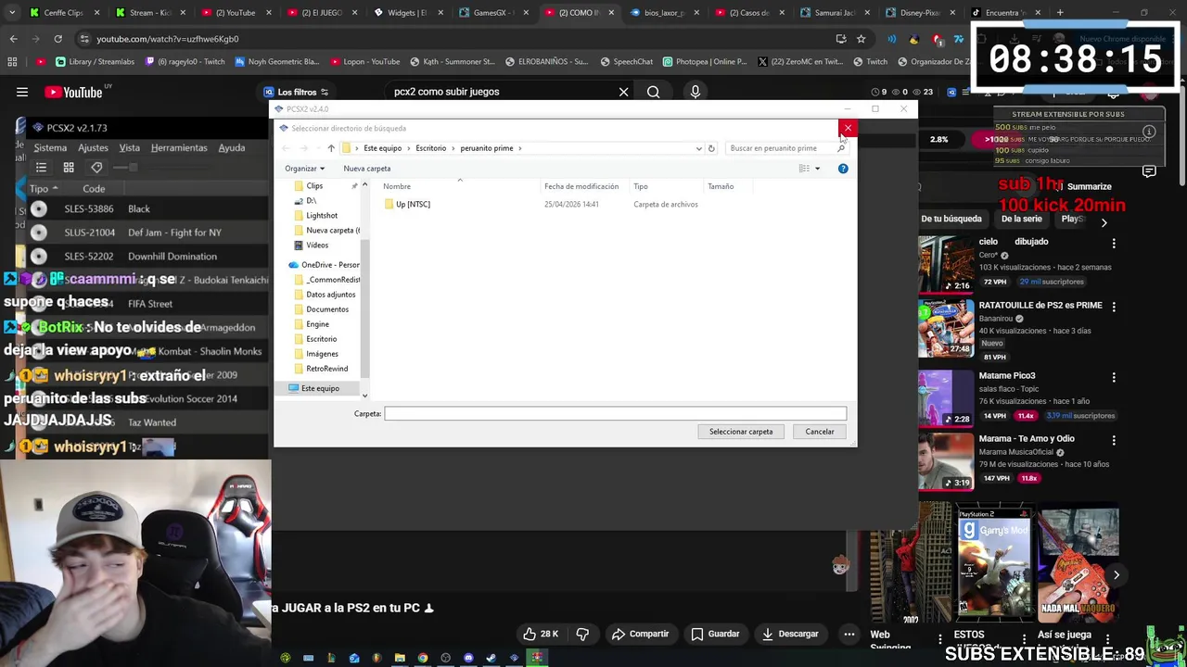Screen dimensions: 1187x667
Task: Click Cancelar in the folder dialog
Action: point(820,432)
